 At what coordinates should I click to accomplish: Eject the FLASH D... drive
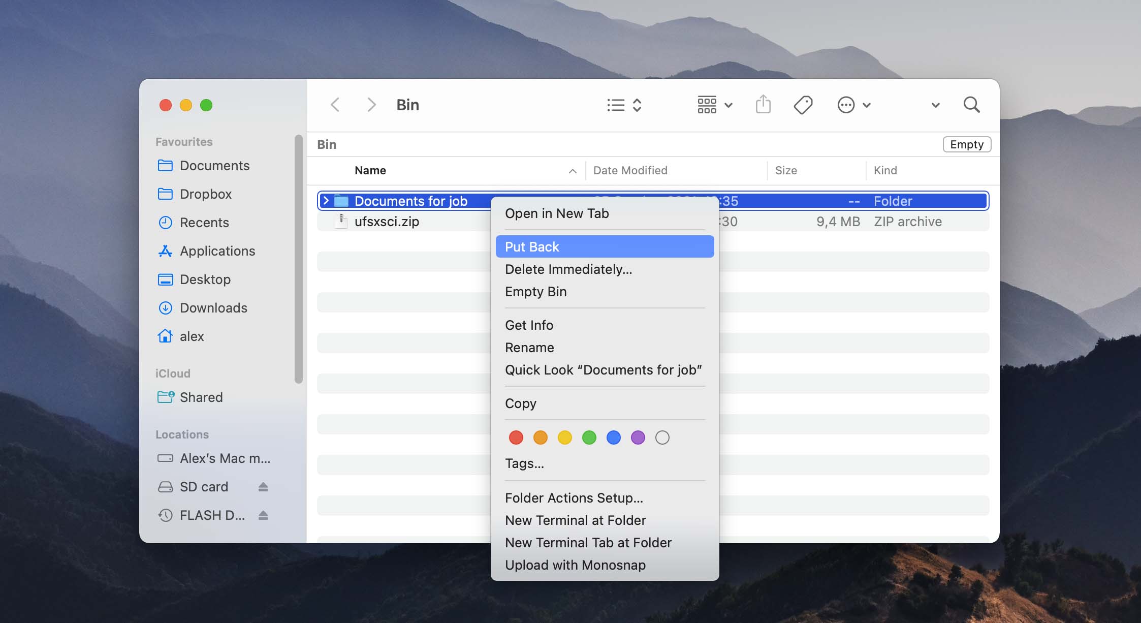point(263,515)
